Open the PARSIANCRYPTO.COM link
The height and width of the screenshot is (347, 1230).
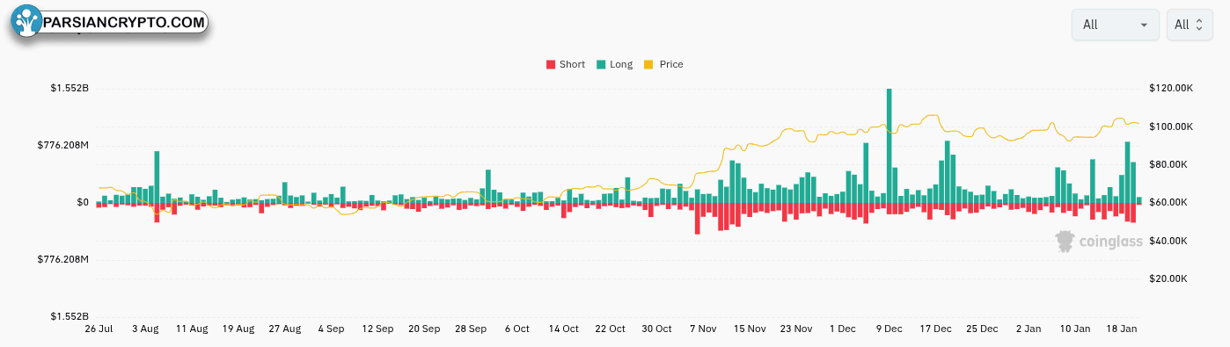(123, 23)
